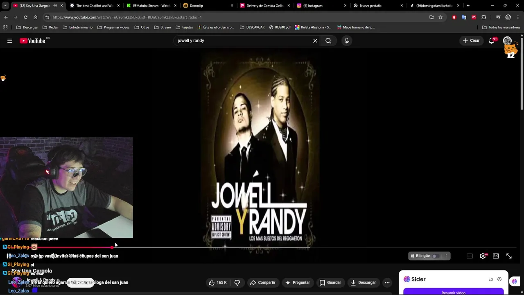Open the red hand adblock extension
Image resolution: width=524 pixels, height=295 pixels.
454,17
